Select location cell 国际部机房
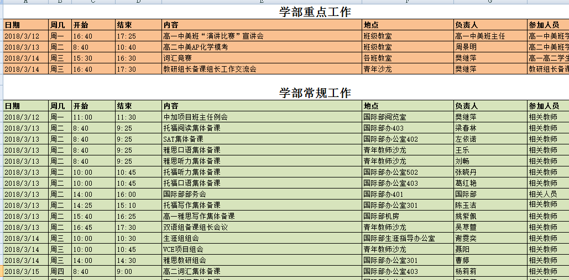This screenshot has width=569, height=280. coord(408,216)
